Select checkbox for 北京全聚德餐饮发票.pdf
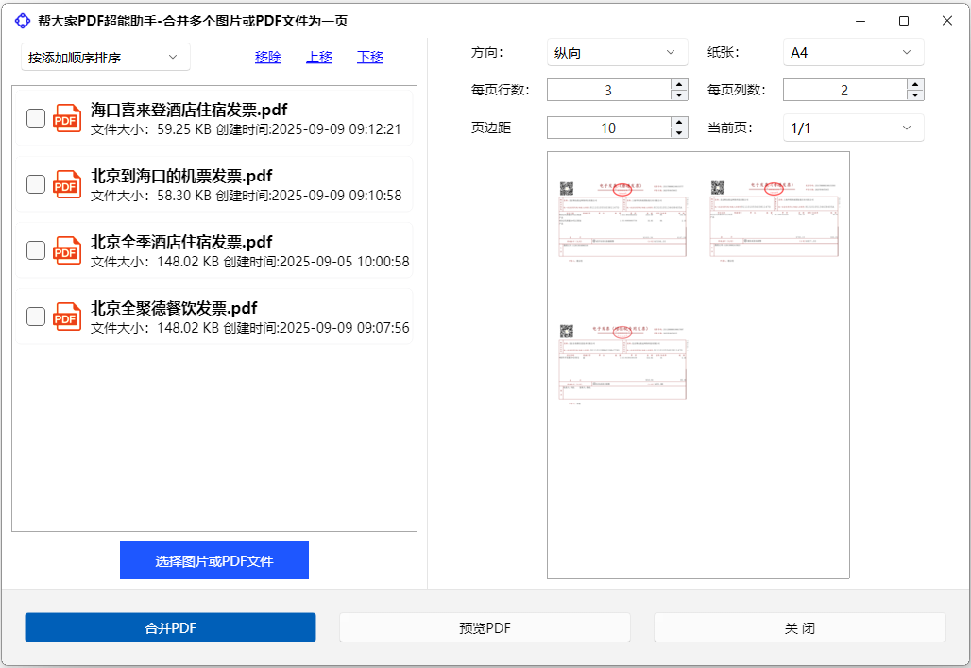Screen dimensions: 971x668 [36, 317]
